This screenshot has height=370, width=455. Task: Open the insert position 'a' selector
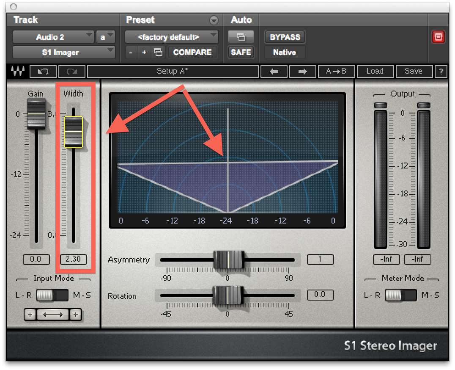[x=106, y=37]
